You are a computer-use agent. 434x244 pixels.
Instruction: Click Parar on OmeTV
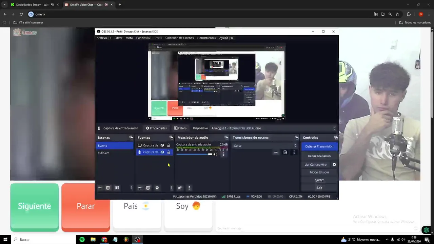point(86,208)
